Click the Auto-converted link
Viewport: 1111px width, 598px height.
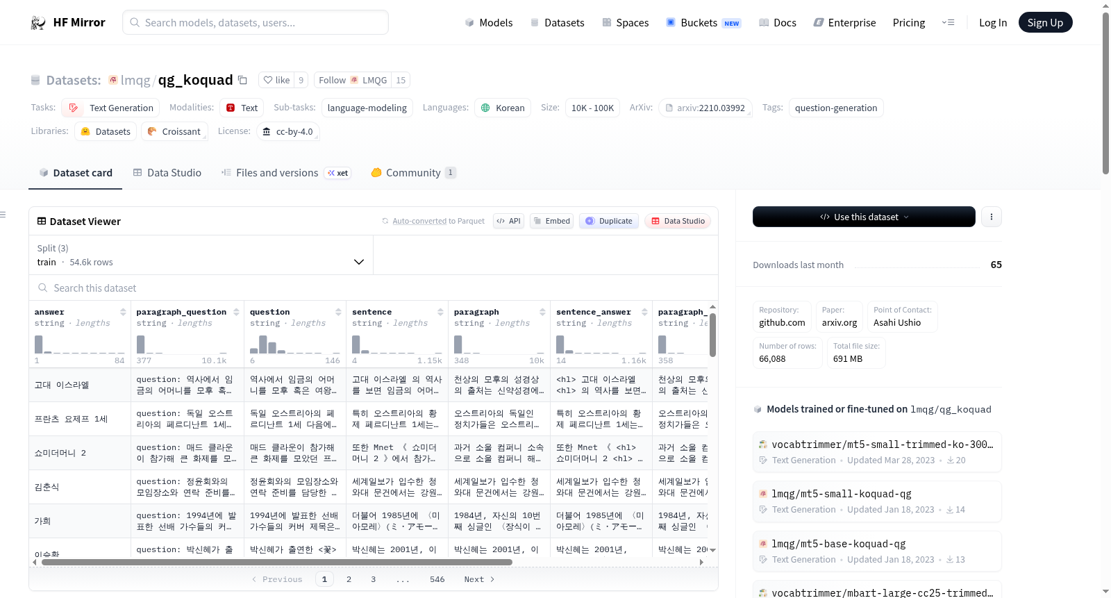[419, 221]
